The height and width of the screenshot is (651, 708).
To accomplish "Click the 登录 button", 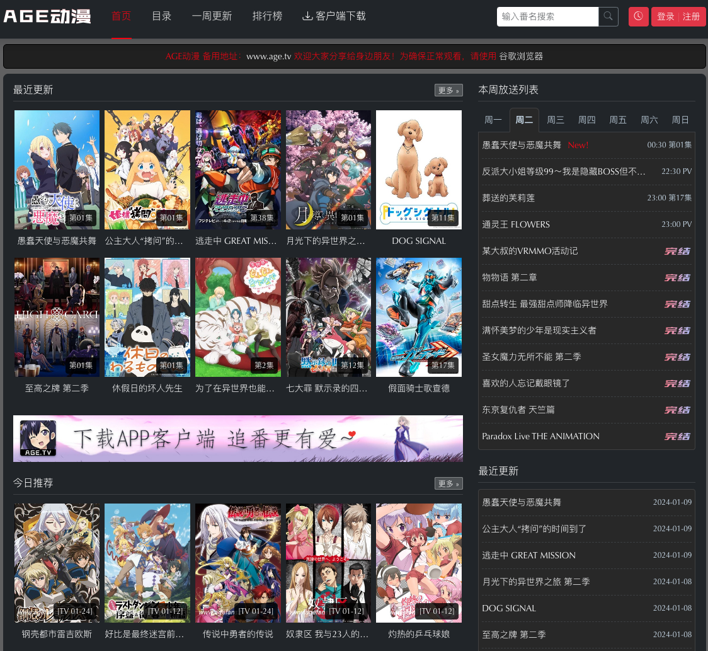I will tap(665, 16).
